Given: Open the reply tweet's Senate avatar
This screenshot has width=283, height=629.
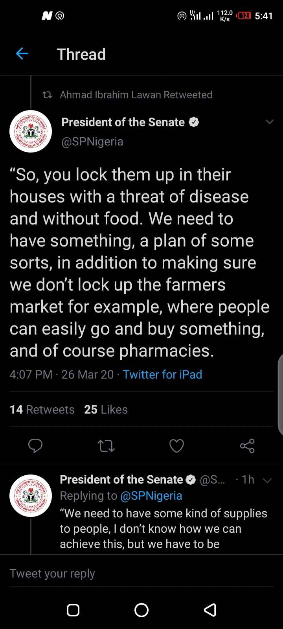Looking at the screenshot, I should click(x=31, y=496).
